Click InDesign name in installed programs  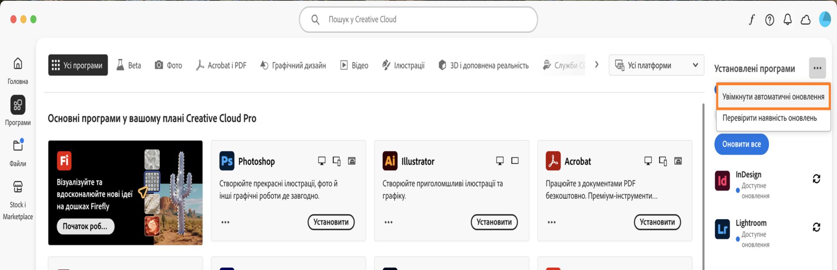point(749,174)
